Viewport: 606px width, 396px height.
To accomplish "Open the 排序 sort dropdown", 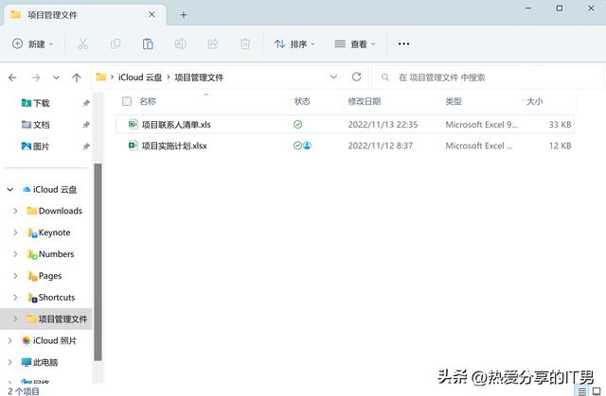I will coord(294,44).
